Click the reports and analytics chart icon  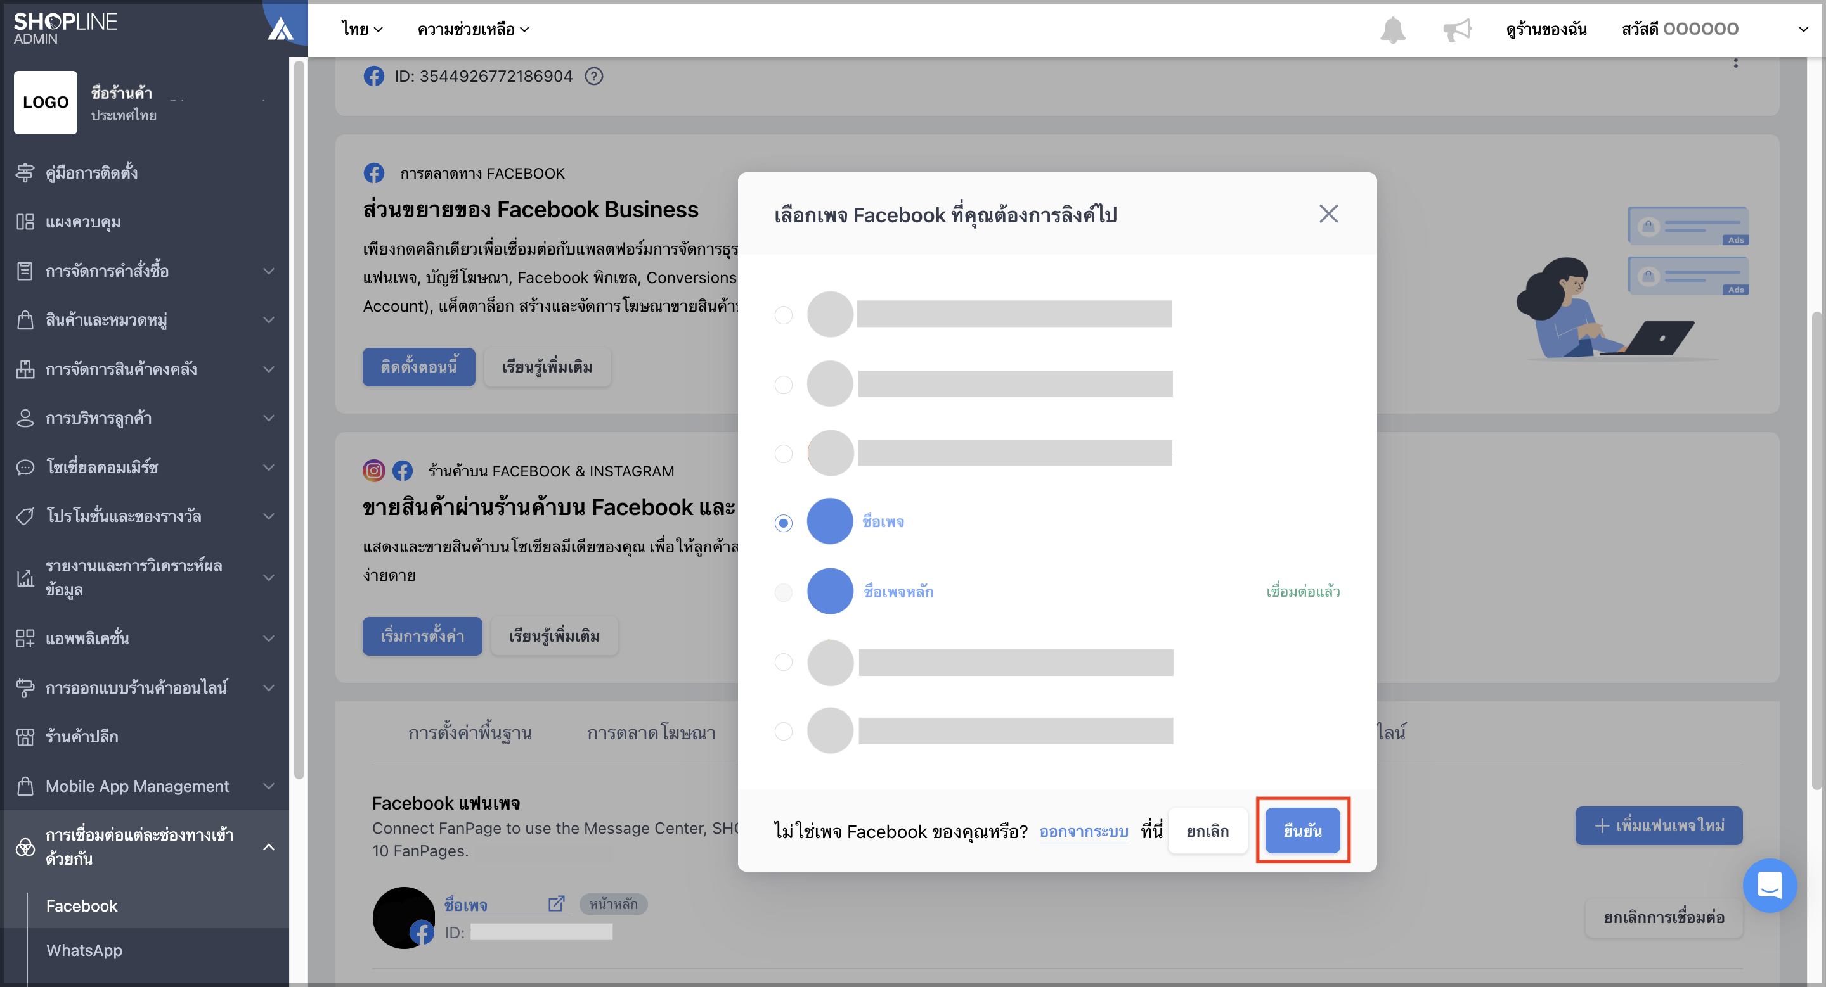coord(25,578)
